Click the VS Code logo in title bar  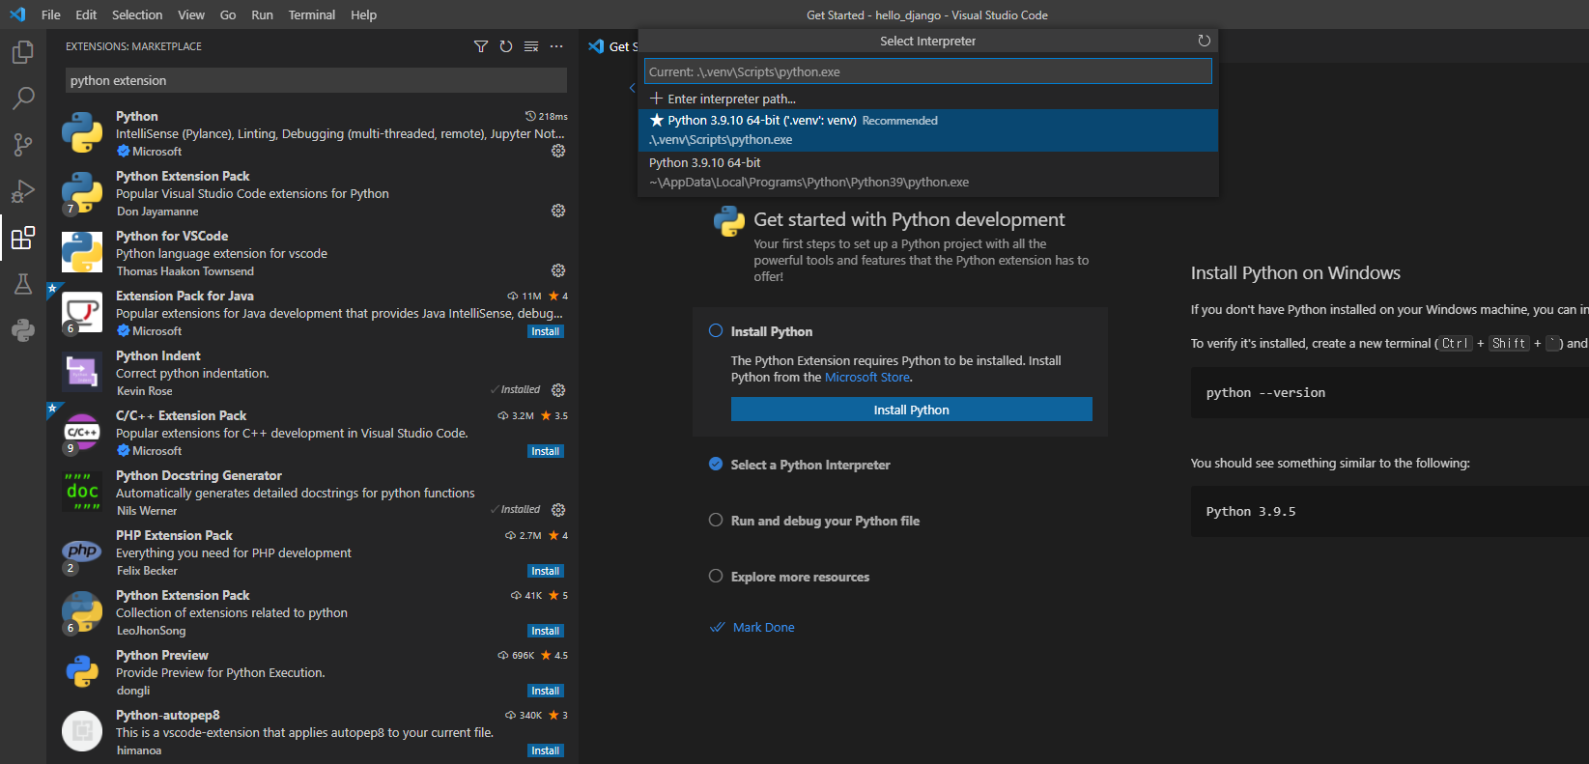tap(17, 14)
